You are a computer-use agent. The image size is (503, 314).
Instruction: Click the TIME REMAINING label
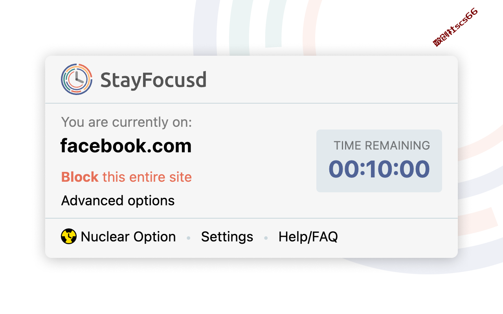point(382,146)
